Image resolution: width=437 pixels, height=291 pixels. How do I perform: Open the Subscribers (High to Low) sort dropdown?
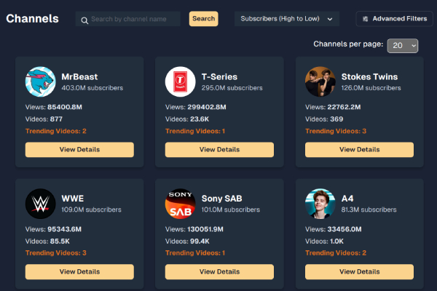click(287, 19)
